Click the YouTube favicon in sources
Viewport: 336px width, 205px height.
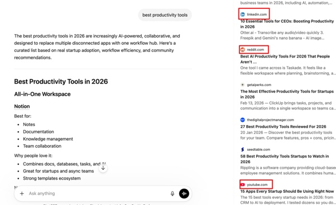(x=243, y=185)
